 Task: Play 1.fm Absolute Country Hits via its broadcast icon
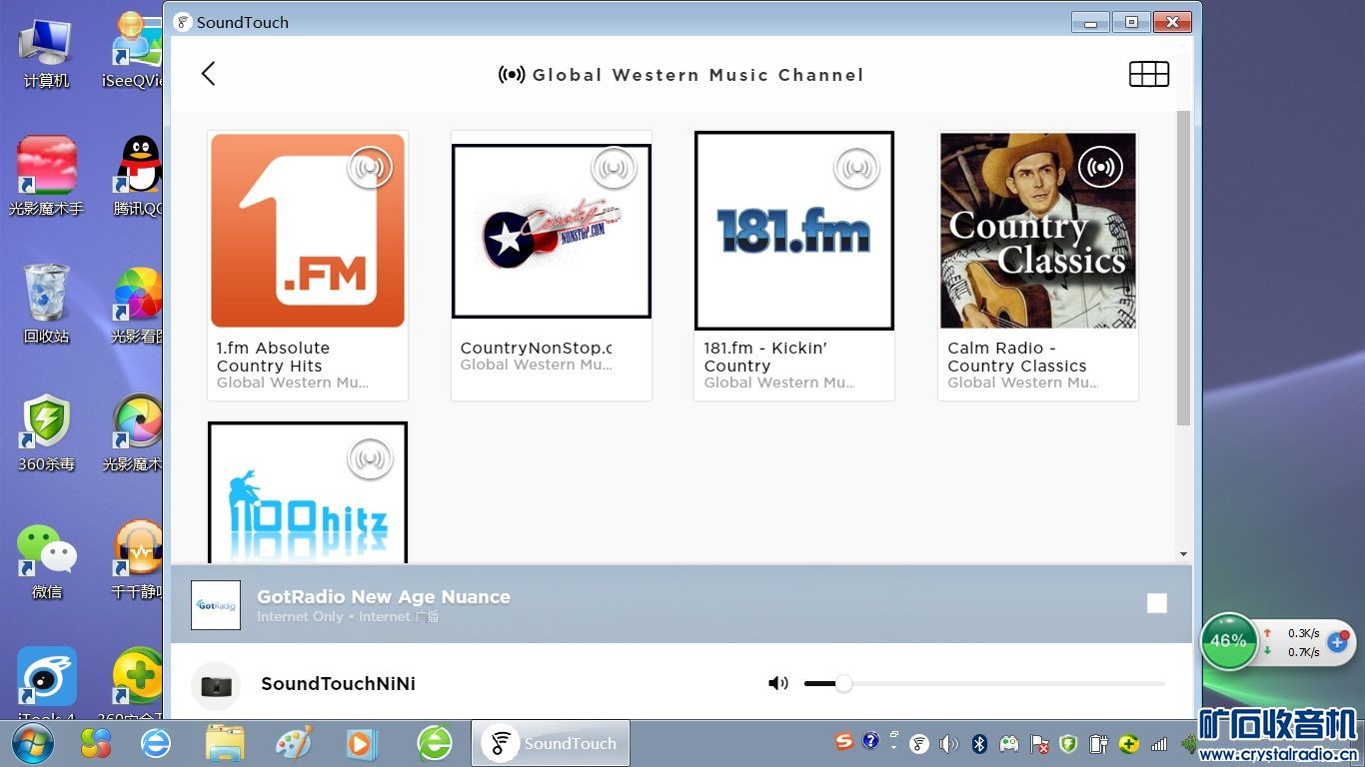(370, 168)
